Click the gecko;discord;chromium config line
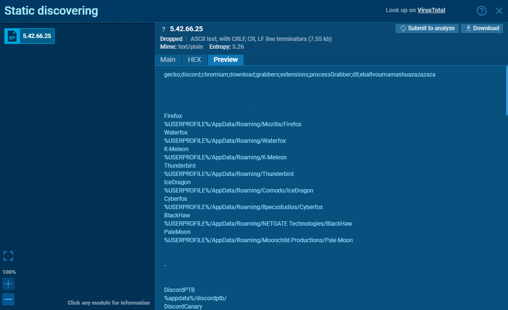The image size is (508, 310). pos(300,75)
